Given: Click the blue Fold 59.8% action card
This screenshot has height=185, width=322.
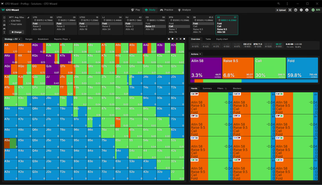Looking at the screenshot, I should (302, 68).
